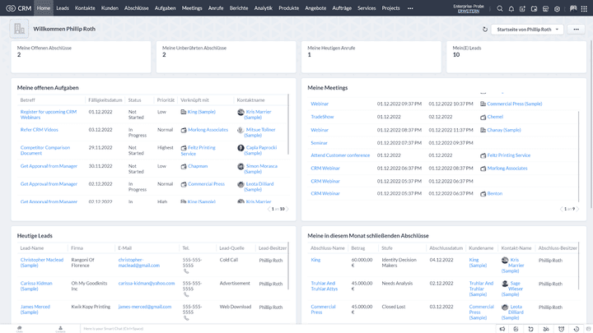Open the ellipsis options button beside the Startseite dropdown
This screenshot has height=333, width=593.
[x=576, y=30]
